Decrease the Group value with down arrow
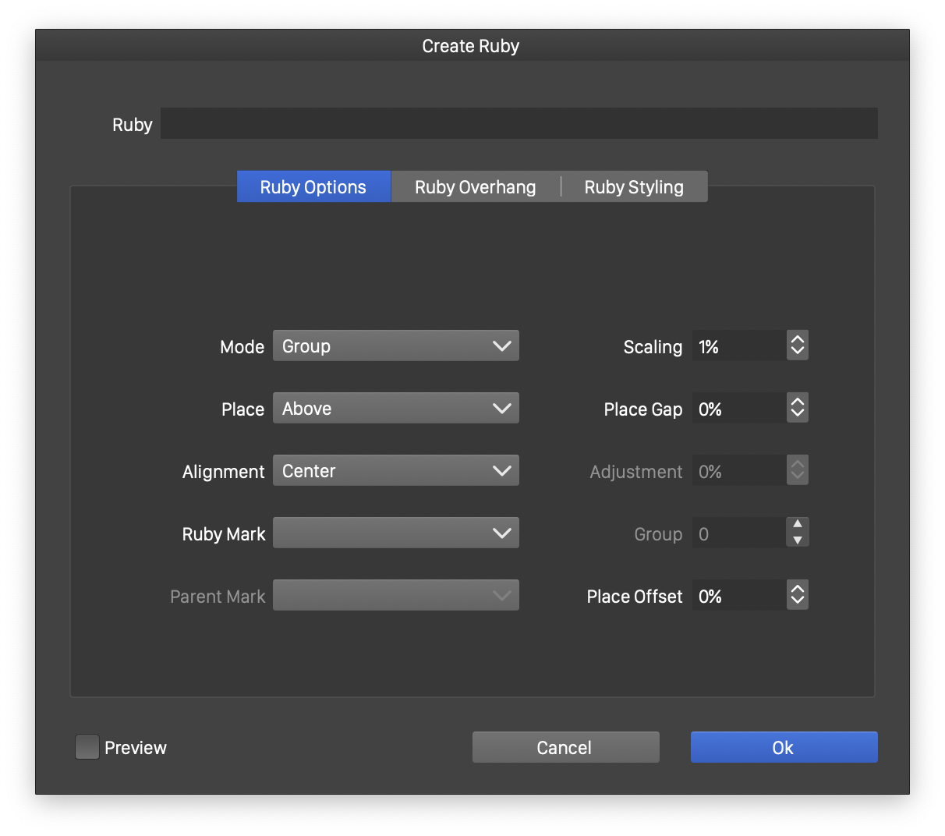This screenshot has width=945, height=836. click(797, 540)
